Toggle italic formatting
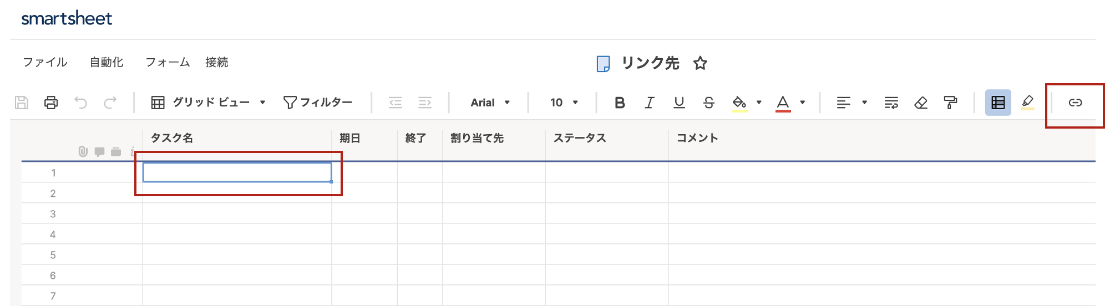This screenshot has width=1115, height=306. tap(650, 103)
